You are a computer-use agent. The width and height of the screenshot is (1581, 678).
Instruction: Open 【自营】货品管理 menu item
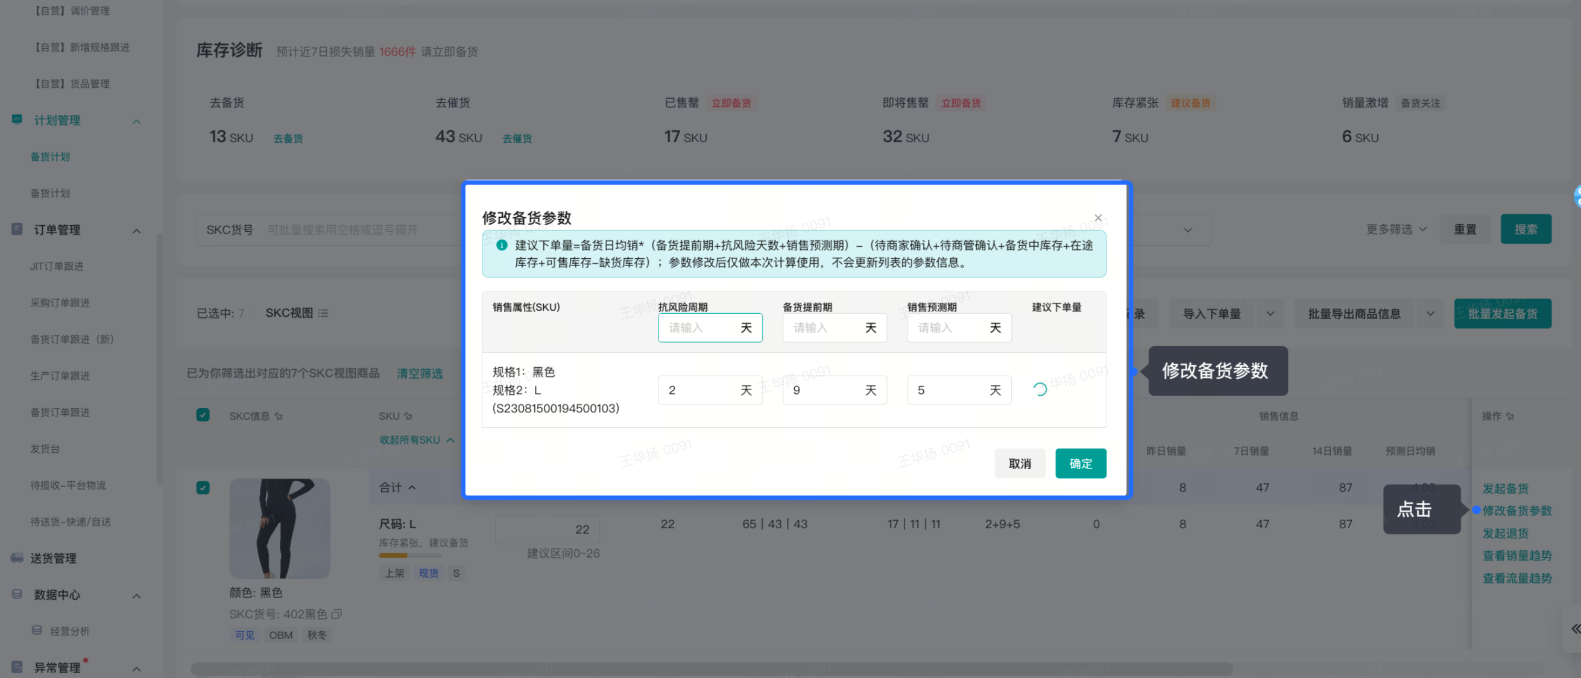[x=71, y=83]
